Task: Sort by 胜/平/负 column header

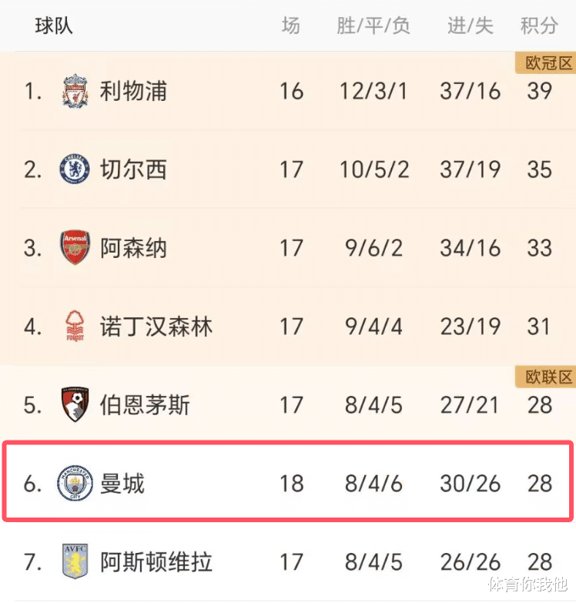Action: point(373,25)
